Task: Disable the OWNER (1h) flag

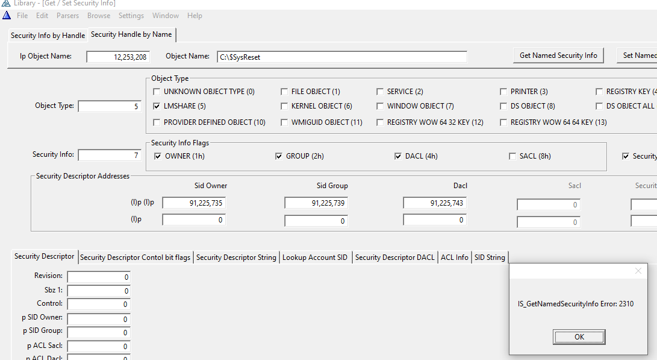Action: coord(158,156)
